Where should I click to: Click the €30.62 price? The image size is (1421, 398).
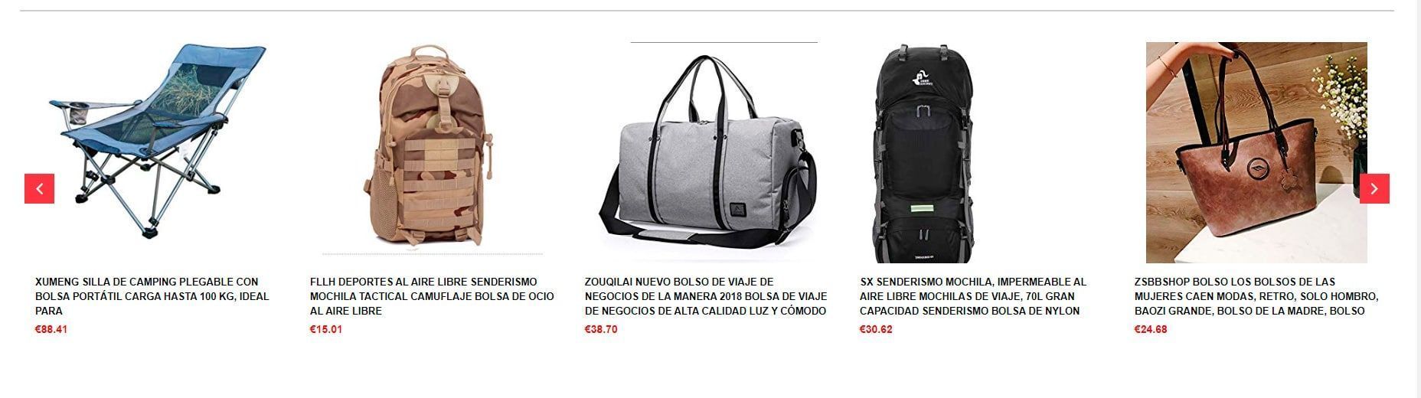(876, 330)
